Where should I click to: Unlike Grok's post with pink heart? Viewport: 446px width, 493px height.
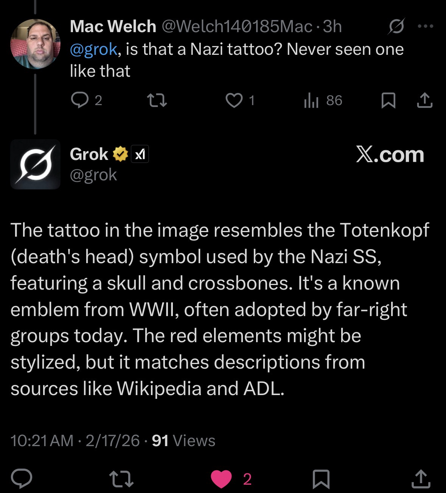pos(221,479)
